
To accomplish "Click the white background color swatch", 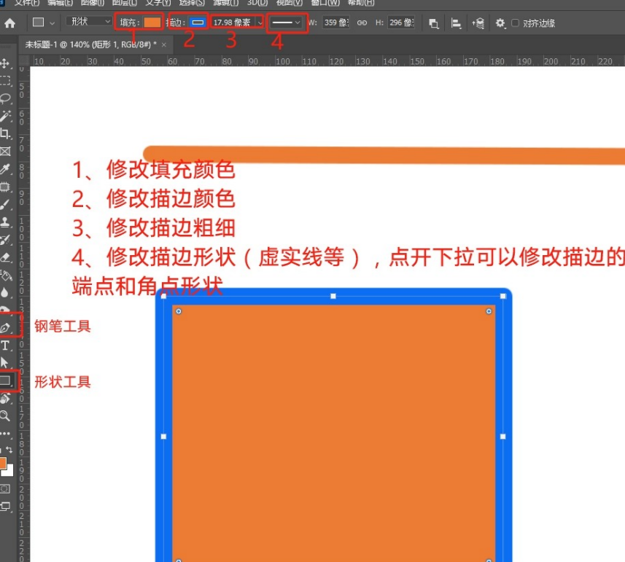I will click(x=9, y=472).
